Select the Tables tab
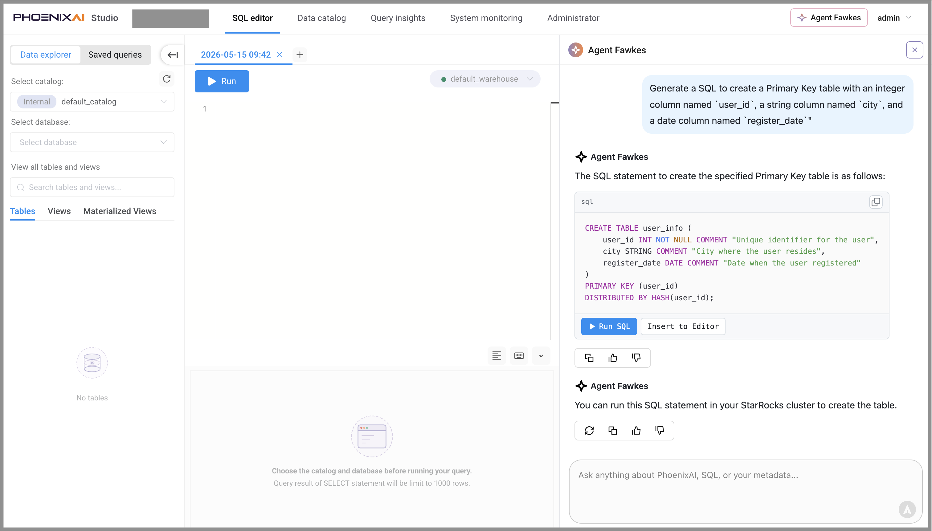932x531 pixels. click(x=22, y=211)
